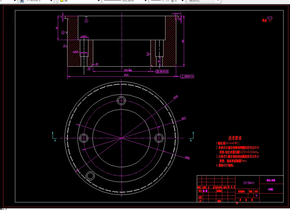Open the ByLayer linetype dropdown

coord(145,1)
